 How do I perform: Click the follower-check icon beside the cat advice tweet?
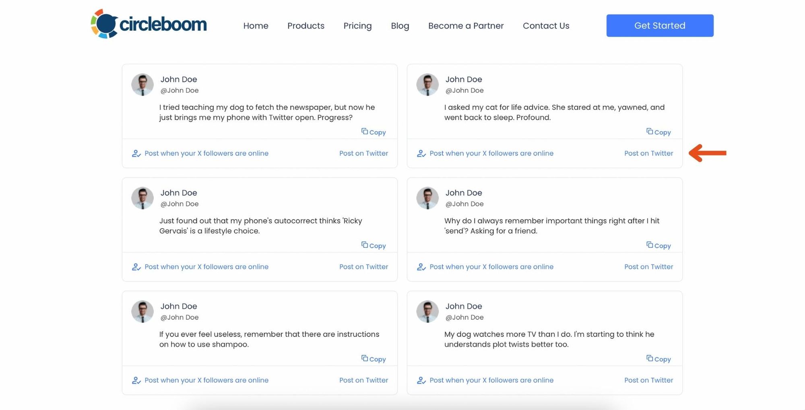(x=421, y=153)
